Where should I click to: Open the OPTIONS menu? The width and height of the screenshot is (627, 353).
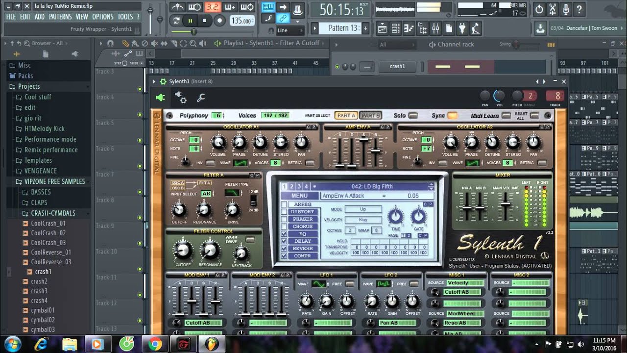103,17
